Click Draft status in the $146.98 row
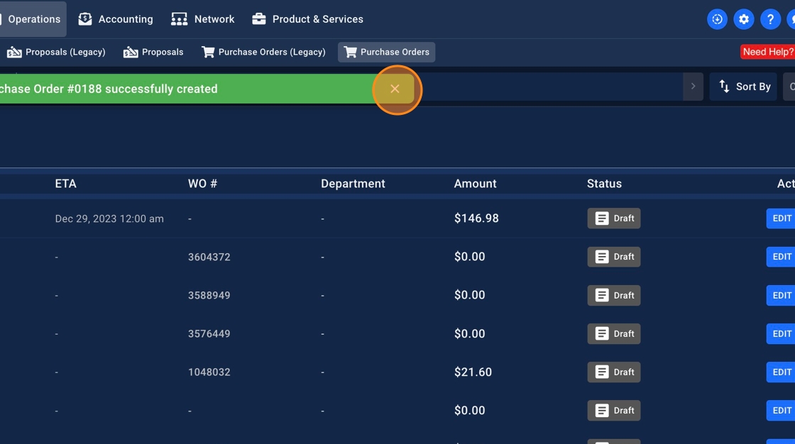Viewport: 795px width, 444px height. click(x=613, y=218)
